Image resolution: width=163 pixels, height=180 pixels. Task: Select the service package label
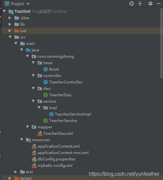pos(50,101)
